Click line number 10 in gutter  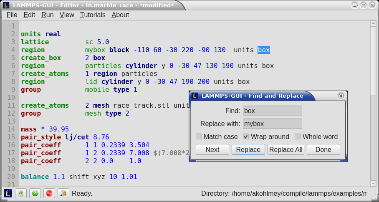click(11, 98)
